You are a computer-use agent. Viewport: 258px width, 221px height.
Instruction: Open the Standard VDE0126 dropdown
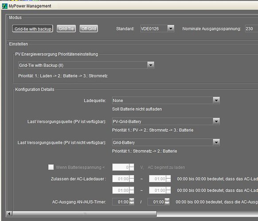click(171, 29)
